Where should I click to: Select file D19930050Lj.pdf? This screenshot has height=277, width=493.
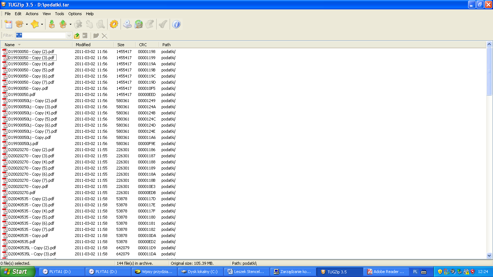(23, 144)
